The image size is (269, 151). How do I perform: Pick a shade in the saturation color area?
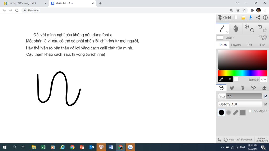242,60
